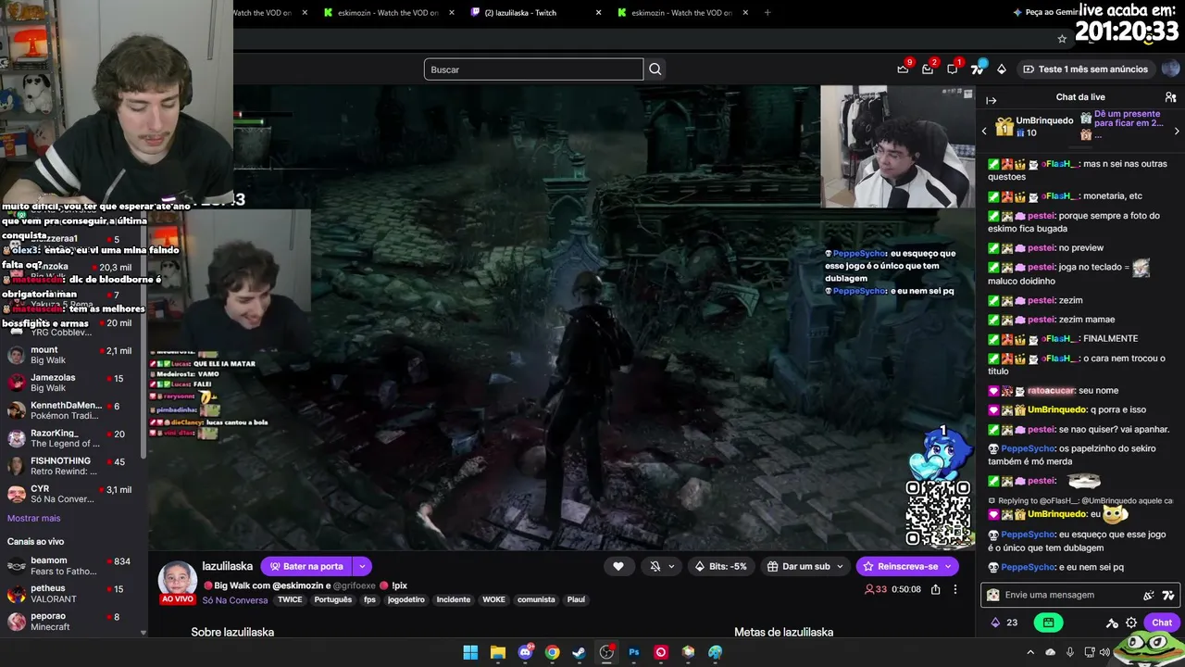
Task: Open Discord from the taskbar
Action: pos(525,652)
